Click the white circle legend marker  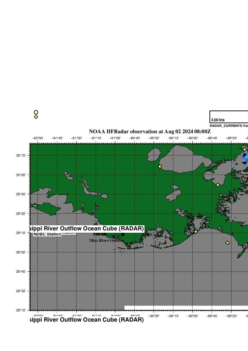click(x=36, y=112)
